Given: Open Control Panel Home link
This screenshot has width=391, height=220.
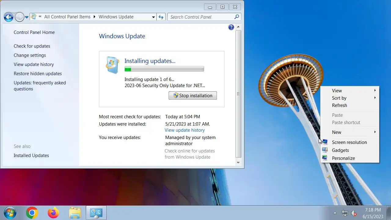Looking at the screenshot, I should [x=34, y=32].
